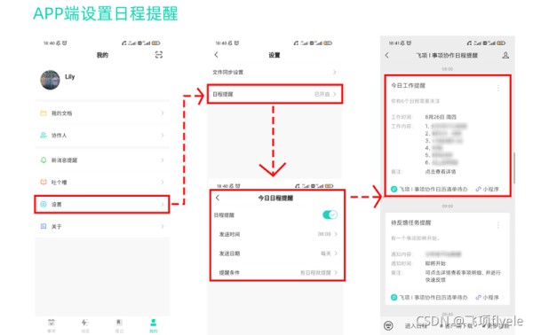Click battery indicator in 我的 screen status bar
Screen dimensions: 533x335
pyautogui.click(x=156, y=43)
